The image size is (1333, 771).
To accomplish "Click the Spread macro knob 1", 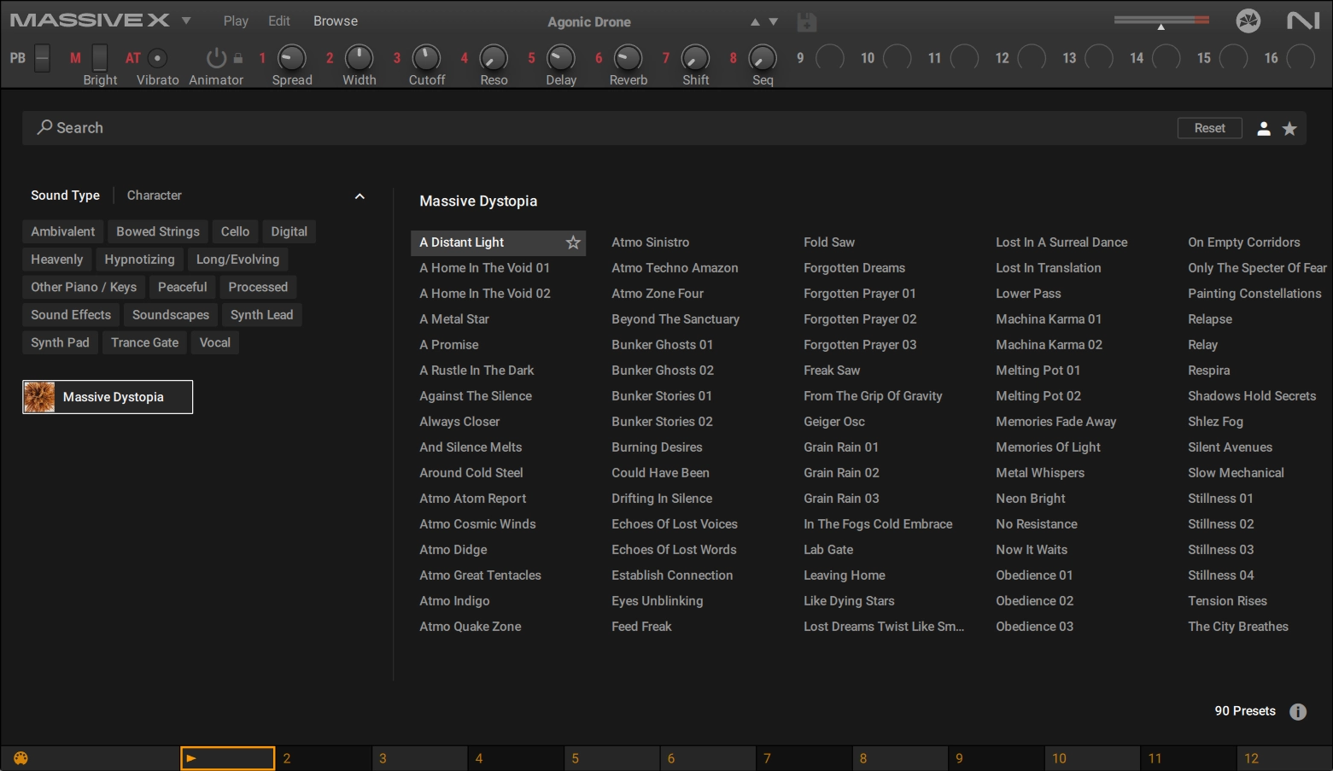I will point(292,58).
